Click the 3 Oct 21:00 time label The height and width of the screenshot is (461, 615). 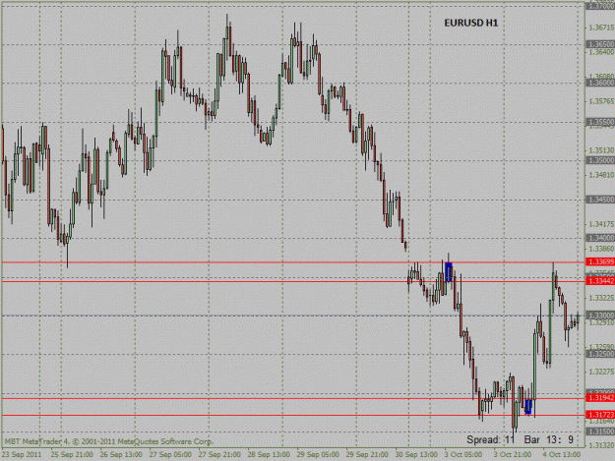(x=513, y=455)
